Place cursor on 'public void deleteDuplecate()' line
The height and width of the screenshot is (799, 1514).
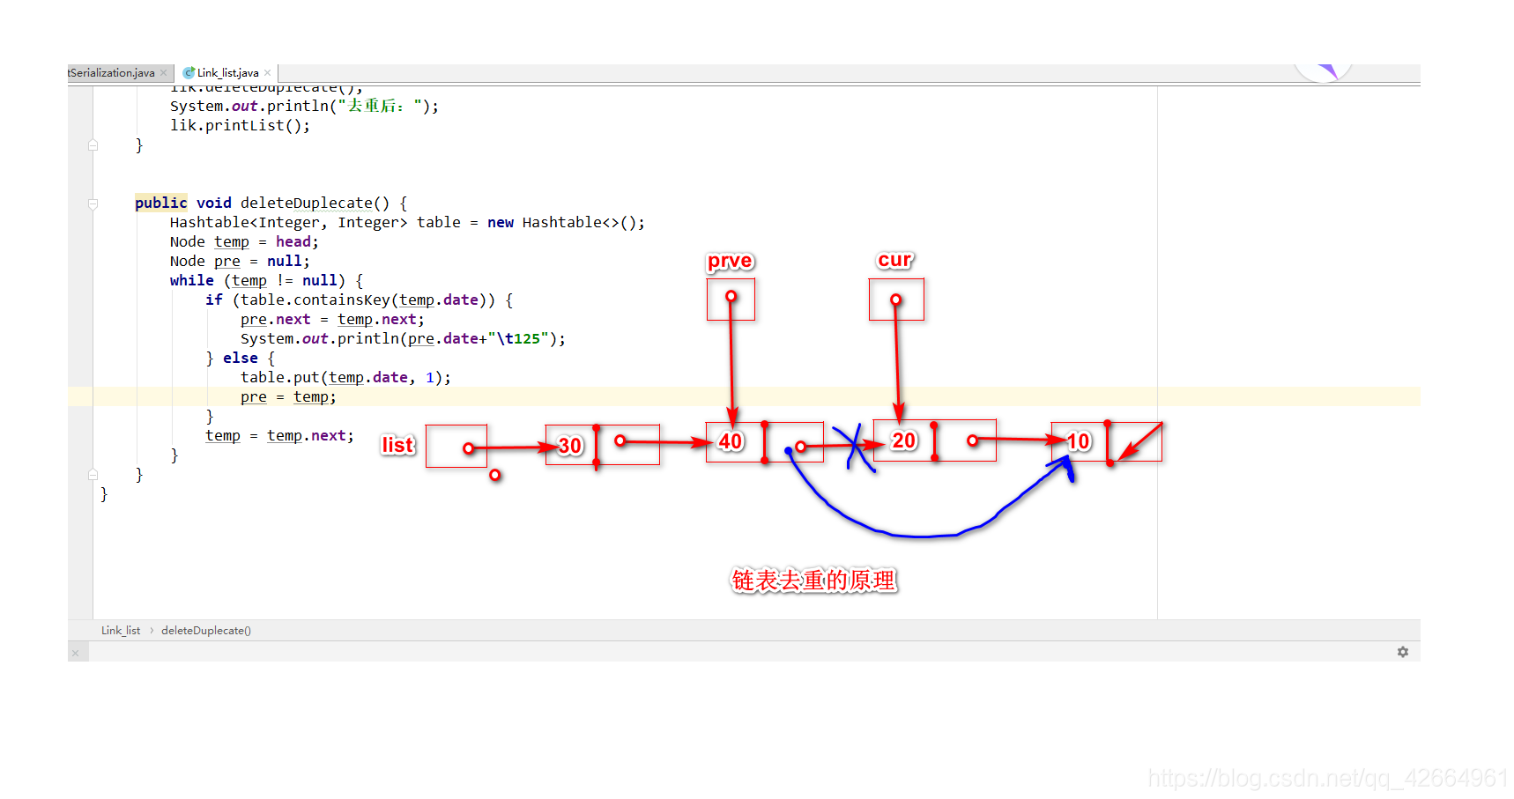pyautogui.click(x=271, y=203)
